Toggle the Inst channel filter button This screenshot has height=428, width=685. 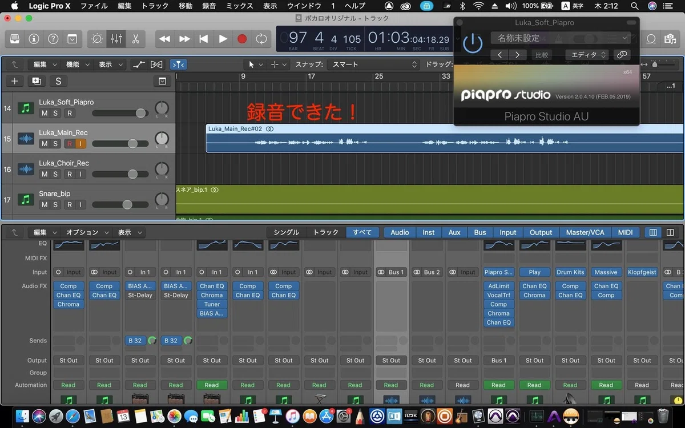(x=428, y=232)
